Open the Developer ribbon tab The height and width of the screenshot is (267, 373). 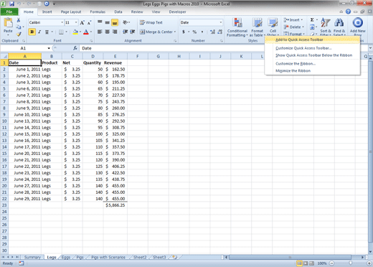coord(177,11)
